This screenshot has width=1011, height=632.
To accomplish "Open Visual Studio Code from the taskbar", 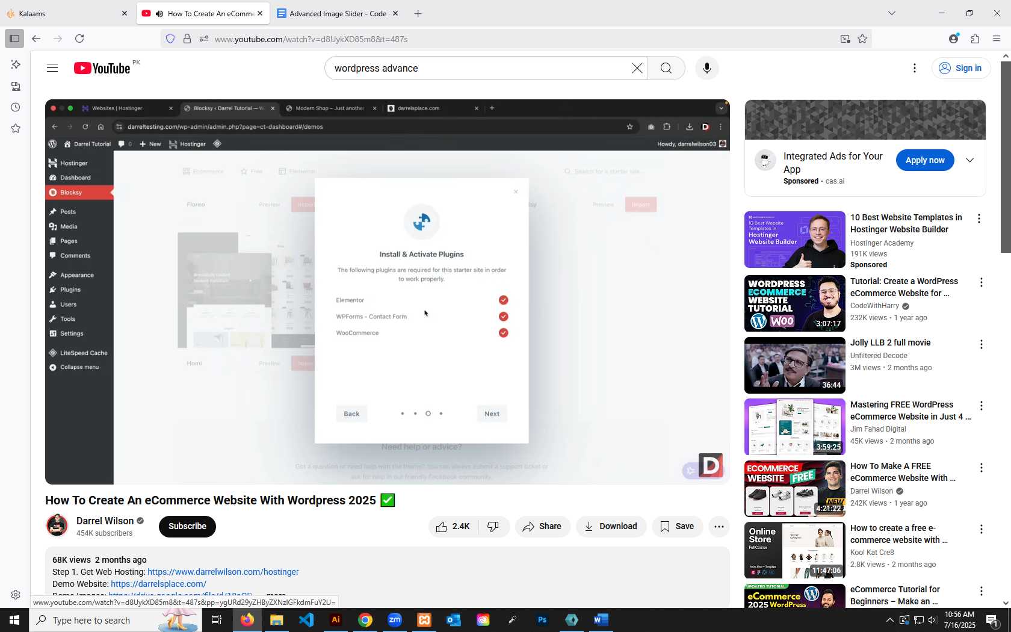I will [x=306, y=620].
